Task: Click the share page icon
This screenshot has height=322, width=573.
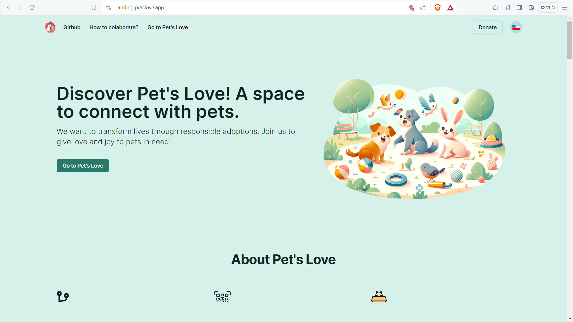Action: point(423,7)
